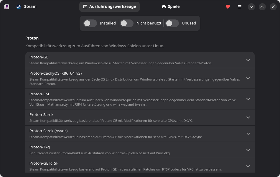Click the Proton section heading
This screenshot has height=177, width=280.
pos(32,38)
